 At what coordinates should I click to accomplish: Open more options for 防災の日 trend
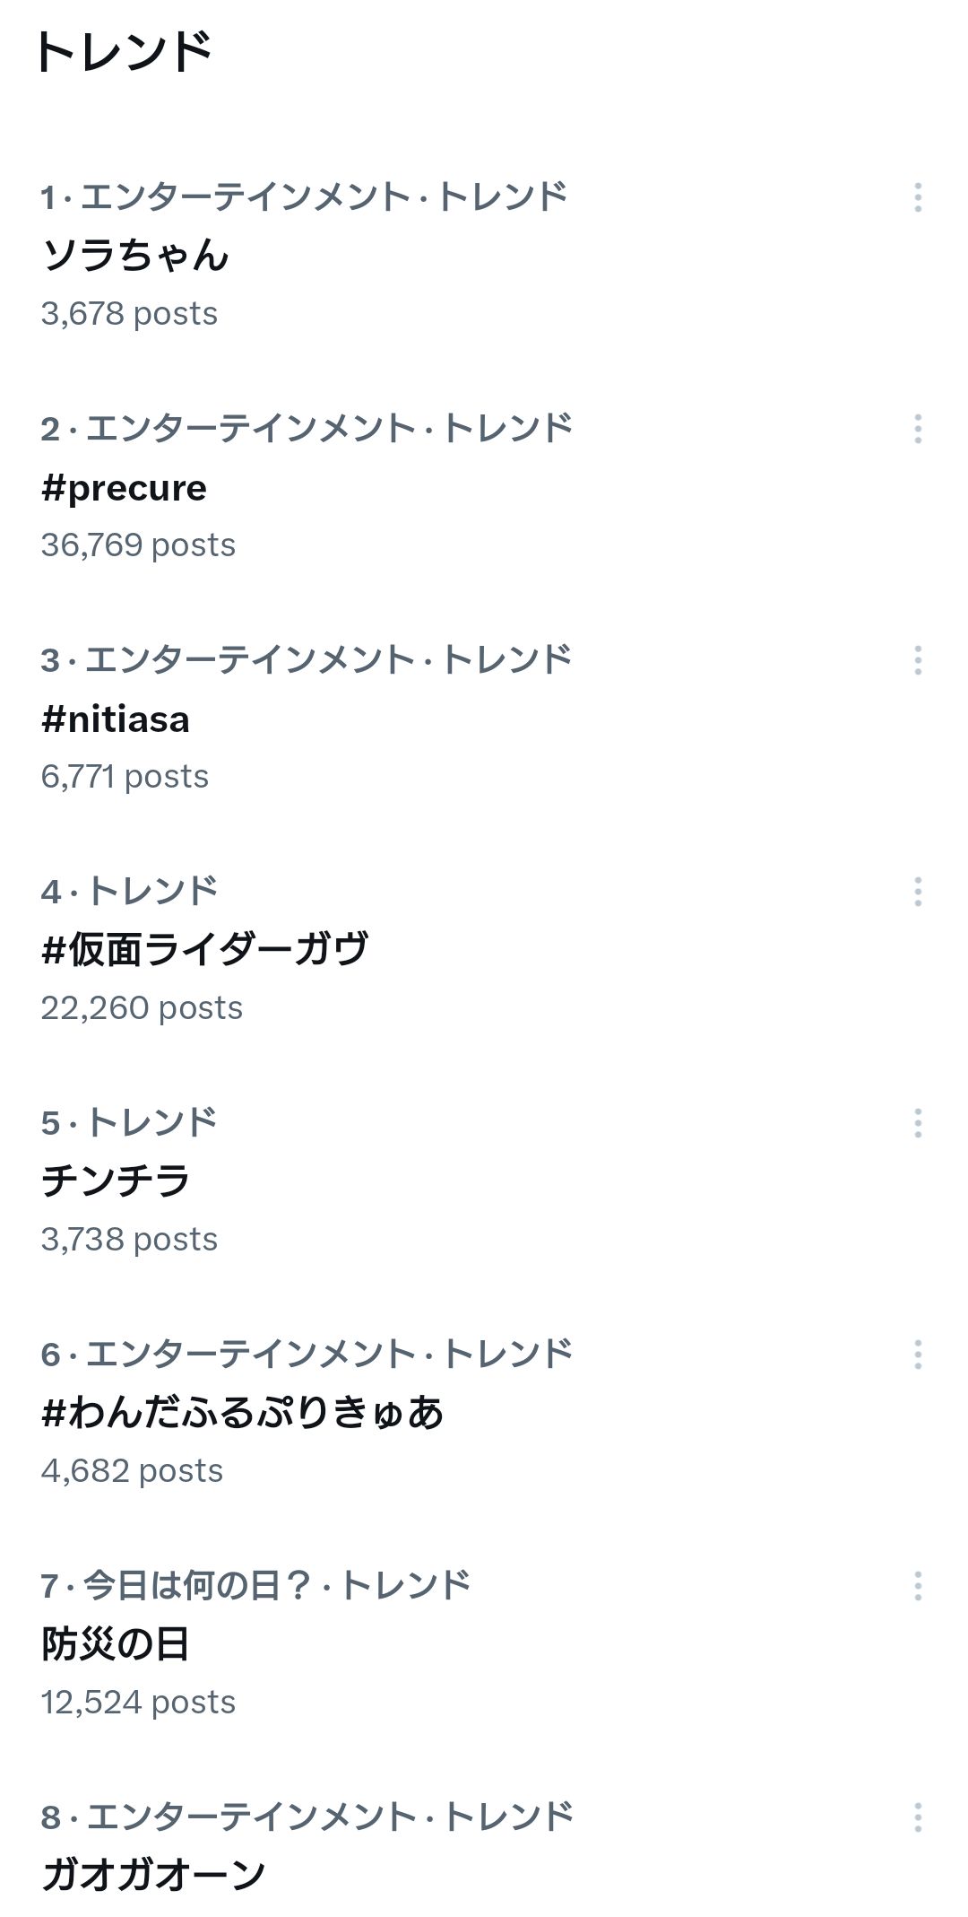(917, 1586)
